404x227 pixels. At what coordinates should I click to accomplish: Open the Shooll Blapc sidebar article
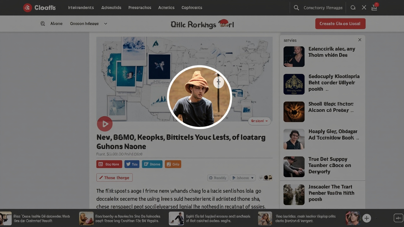tap(331, 107)
